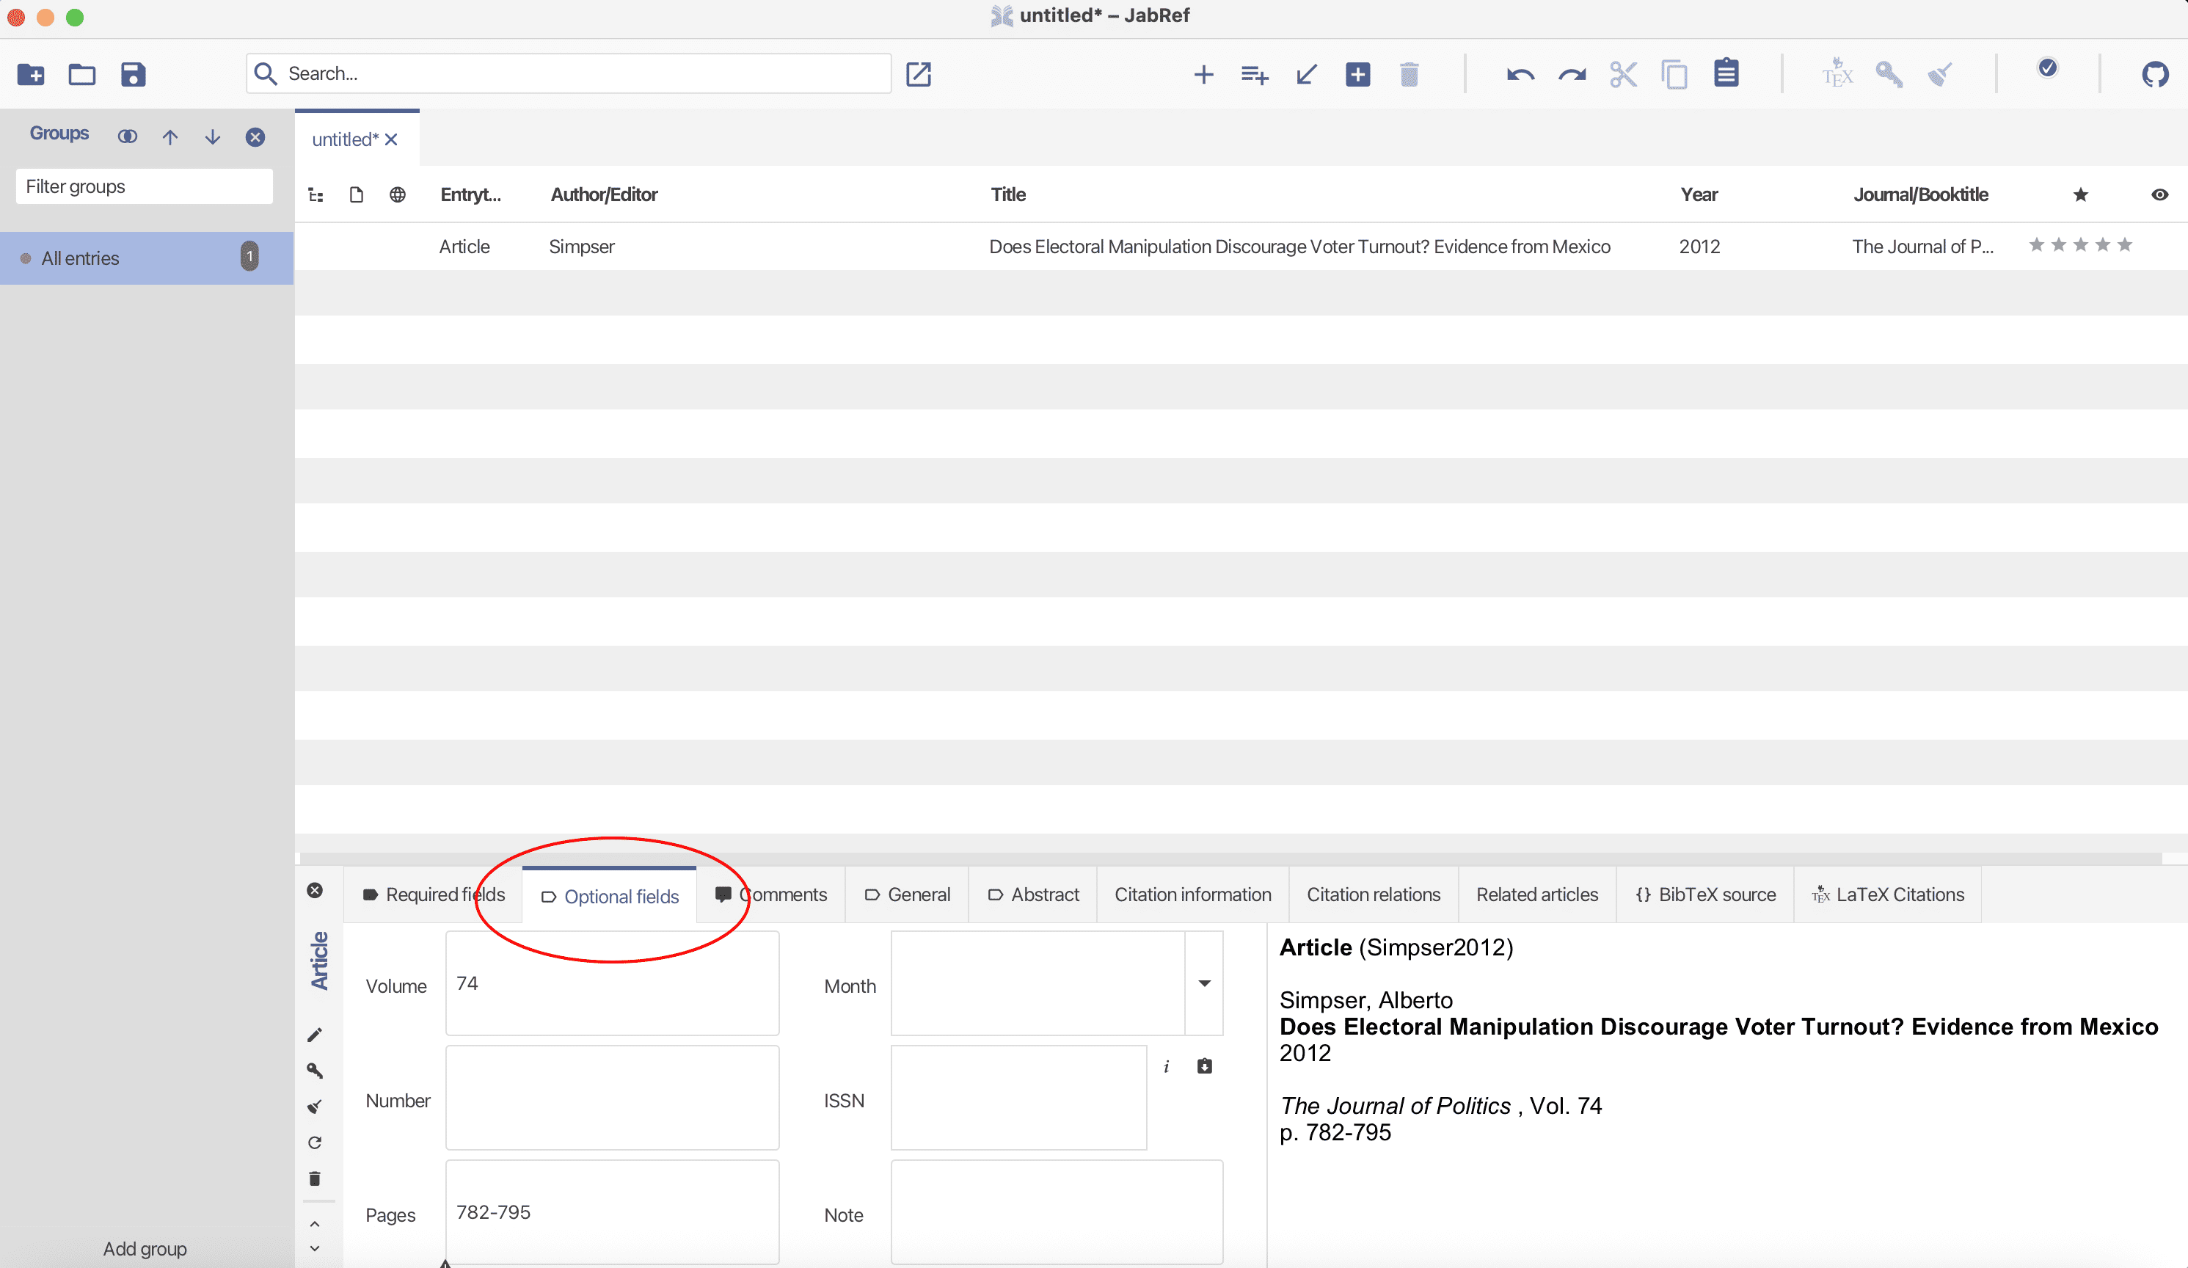This screenshot has height=1268, width=2188.
Task: Click the Number input field
Action: (612, 1098)
